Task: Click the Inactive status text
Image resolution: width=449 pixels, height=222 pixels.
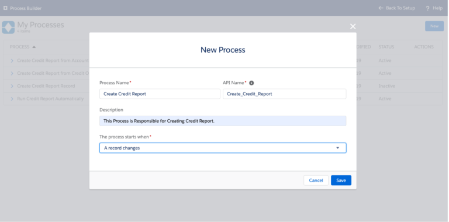Action: pos(386,86)
